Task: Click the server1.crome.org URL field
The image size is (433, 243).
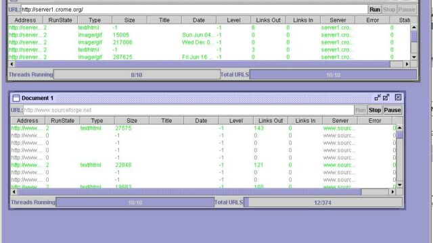Action: 194,9
